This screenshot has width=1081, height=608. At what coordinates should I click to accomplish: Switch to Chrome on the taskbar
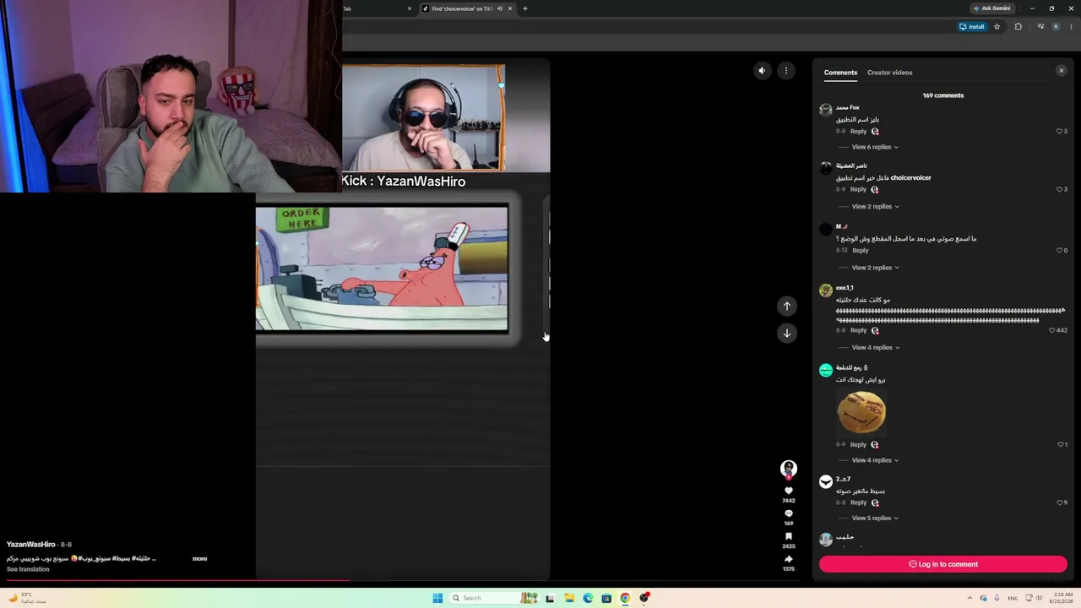(x=625, y=598)
